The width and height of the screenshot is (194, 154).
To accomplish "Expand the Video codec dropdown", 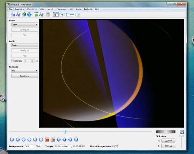I will tap(25, 24).
